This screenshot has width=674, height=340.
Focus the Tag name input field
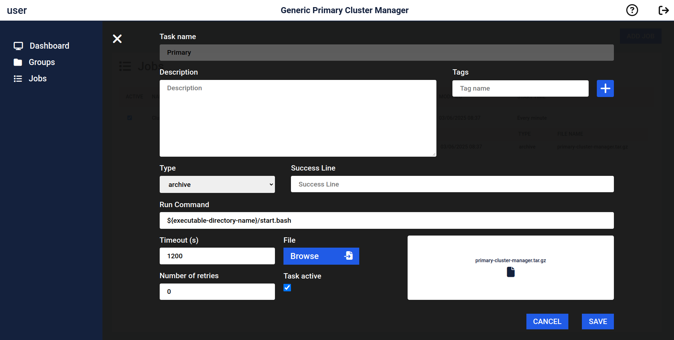tap(520, 88)
